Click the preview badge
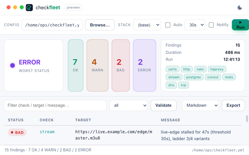 click(x=73, y=8)
